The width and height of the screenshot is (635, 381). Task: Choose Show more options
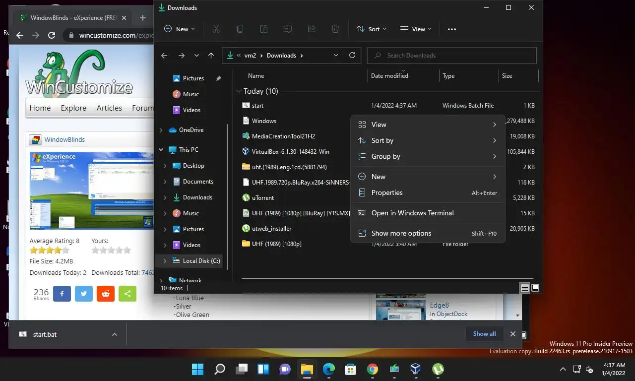pyautogui.click(x=428, y=233)
